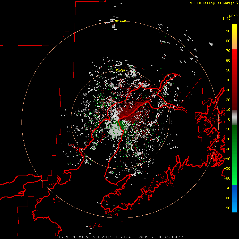Click the 100 NMI range ring label
The height and width of the screenshot is (239, 239).
coord(120,21)
